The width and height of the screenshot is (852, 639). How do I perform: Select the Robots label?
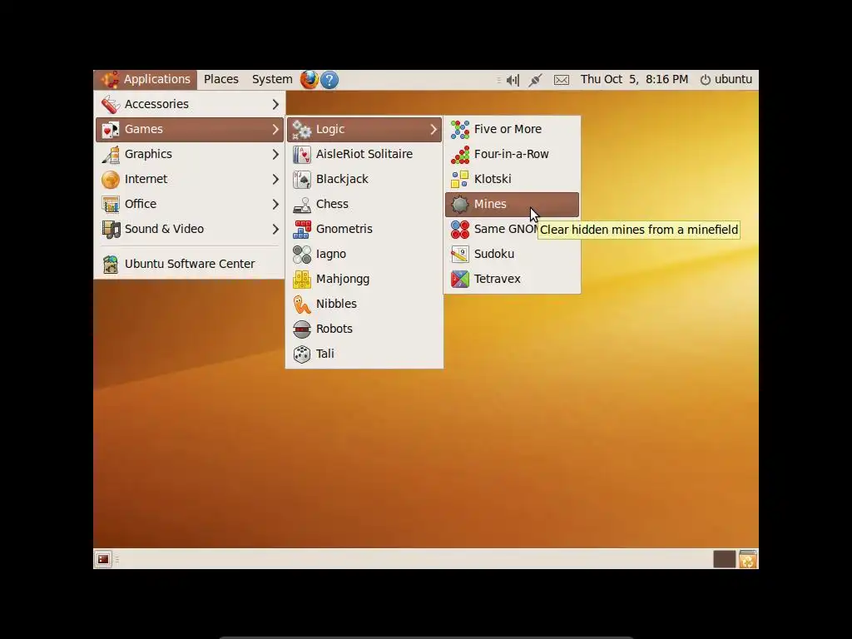[334, 329]
